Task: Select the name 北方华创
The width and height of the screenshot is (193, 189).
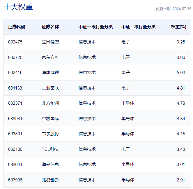Action: [50, 103]
